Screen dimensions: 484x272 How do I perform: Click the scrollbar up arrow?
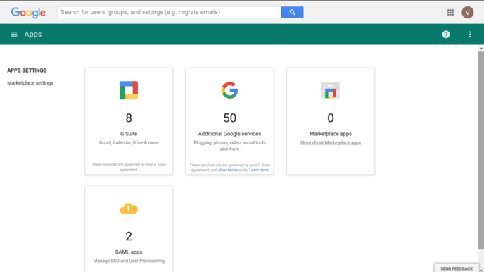tap(481, 49)
